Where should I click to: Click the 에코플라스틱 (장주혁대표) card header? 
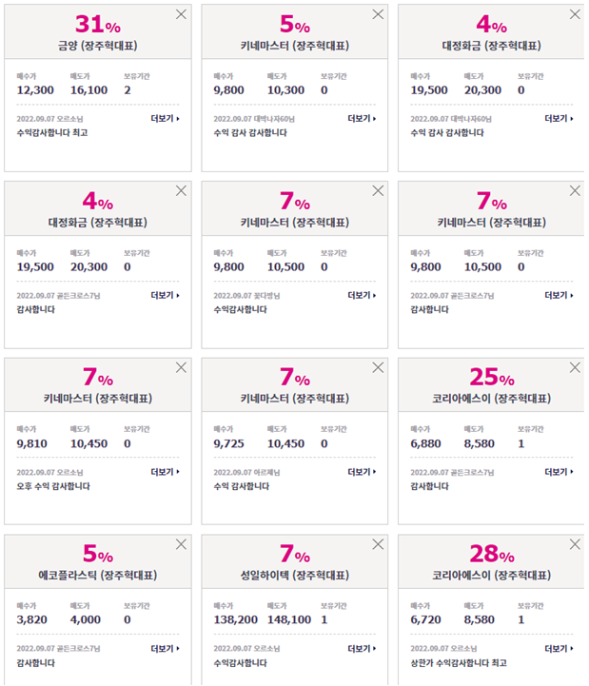98,561
